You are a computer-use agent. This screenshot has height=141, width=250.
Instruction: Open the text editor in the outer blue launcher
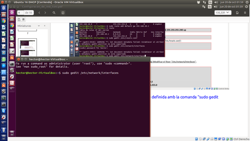pos(4,46)
